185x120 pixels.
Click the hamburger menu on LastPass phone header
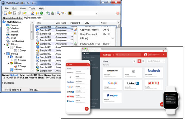point(67,64)
